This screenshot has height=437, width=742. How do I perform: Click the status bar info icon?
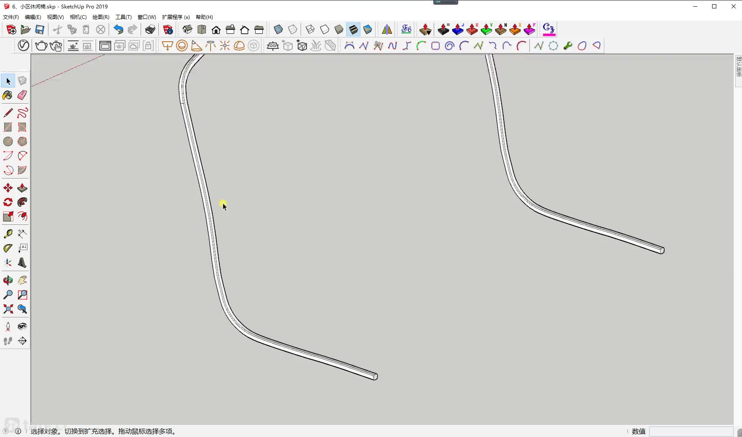tap(18, 431)
